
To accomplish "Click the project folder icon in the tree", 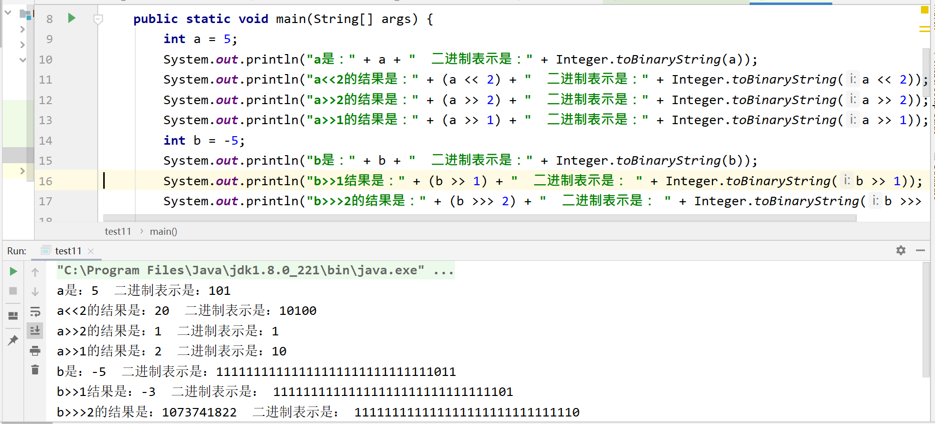I will click(x=25, y=14).
